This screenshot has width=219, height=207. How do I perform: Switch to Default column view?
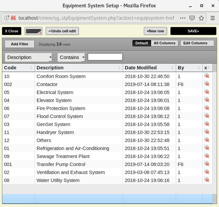(x=142, y=43)
